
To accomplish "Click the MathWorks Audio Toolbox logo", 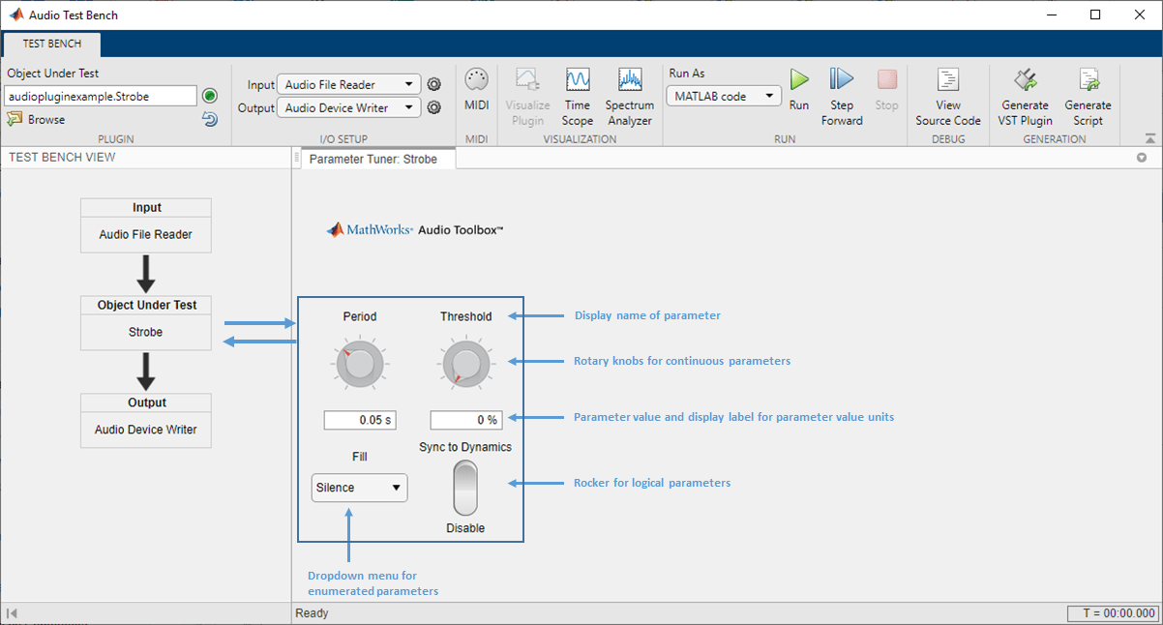I will point(414,230).
